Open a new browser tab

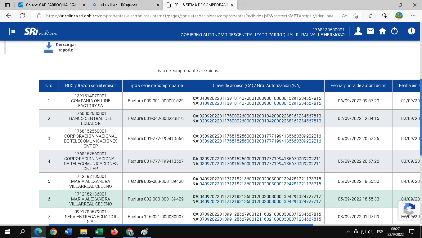243,5
